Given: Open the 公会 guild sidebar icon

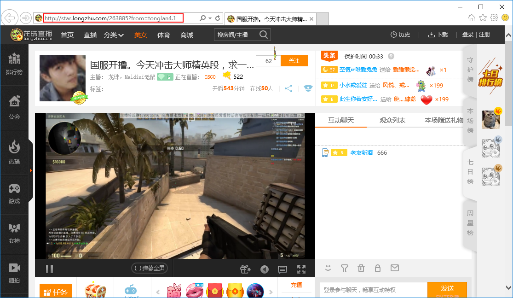Looking at the screenshot, I should click(14, 107).
